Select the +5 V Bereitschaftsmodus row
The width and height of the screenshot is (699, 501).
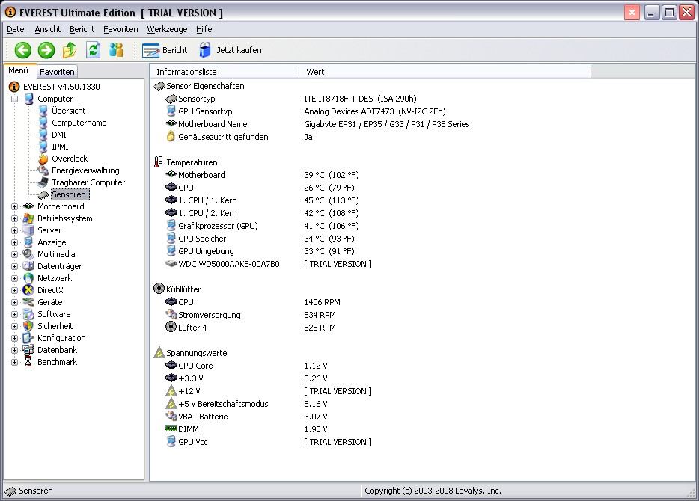pos(246,404)
